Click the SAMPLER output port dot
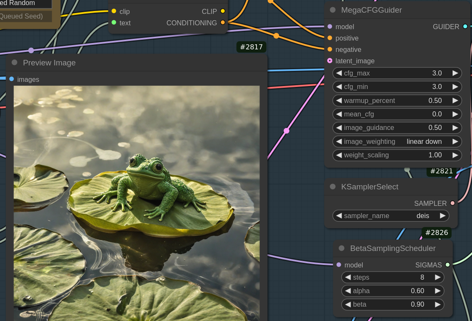This screenshot has width=472, height=321. tap(453, 203)
